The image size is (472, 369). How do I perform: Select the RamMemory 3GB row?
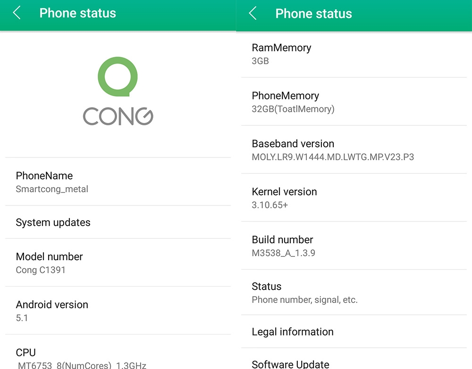click(x=354, y=54)
